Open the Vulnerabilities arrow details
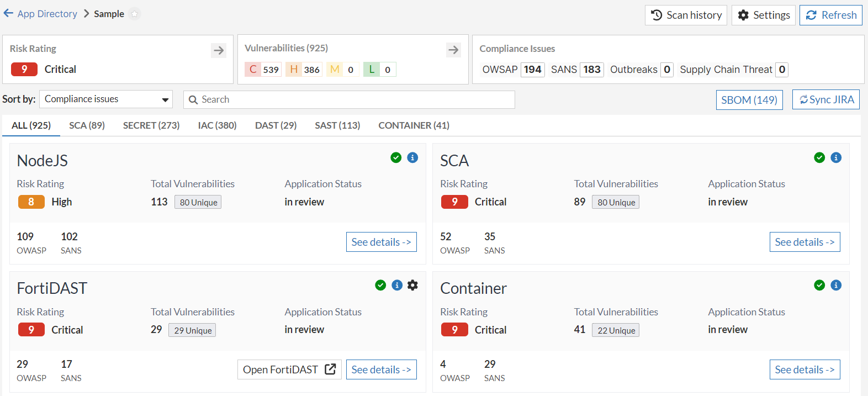Image resolution: width=868 pixels, height=396 pixels. pos(453,50)
